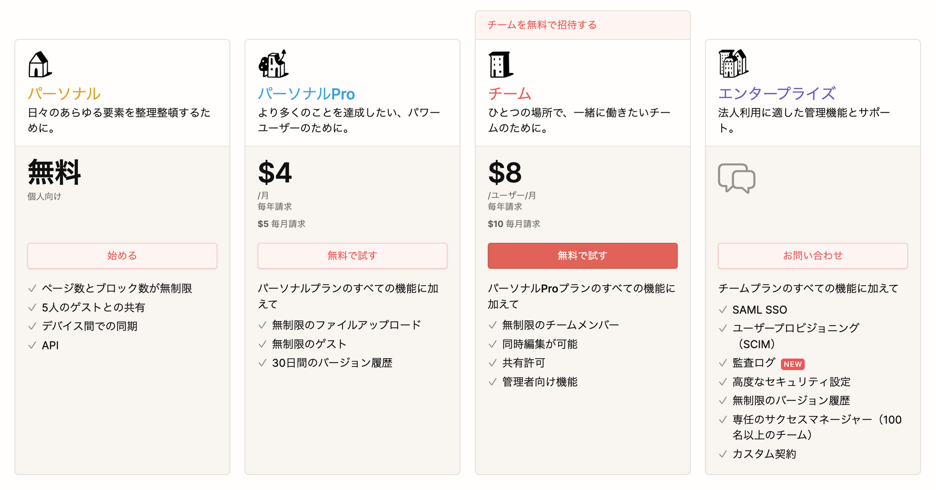
Task: Click the Personal plan house icon
Action: coord(40,64)
